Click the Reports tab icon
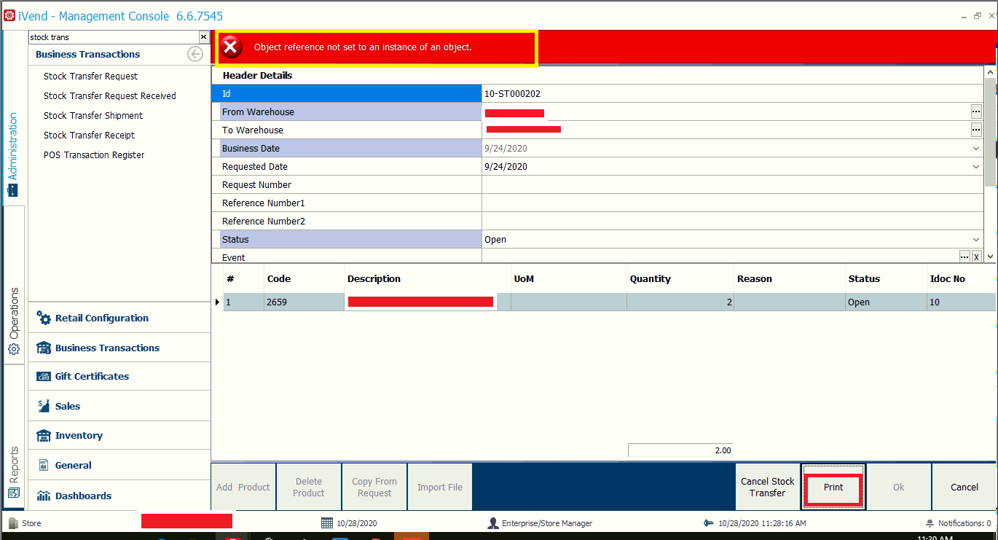998x540 pixels. tap(13, 493)
